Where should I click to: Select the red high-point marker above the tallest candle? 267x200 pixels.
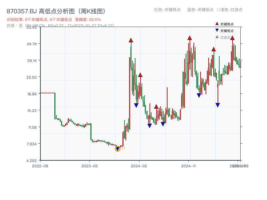click(131, 40)
